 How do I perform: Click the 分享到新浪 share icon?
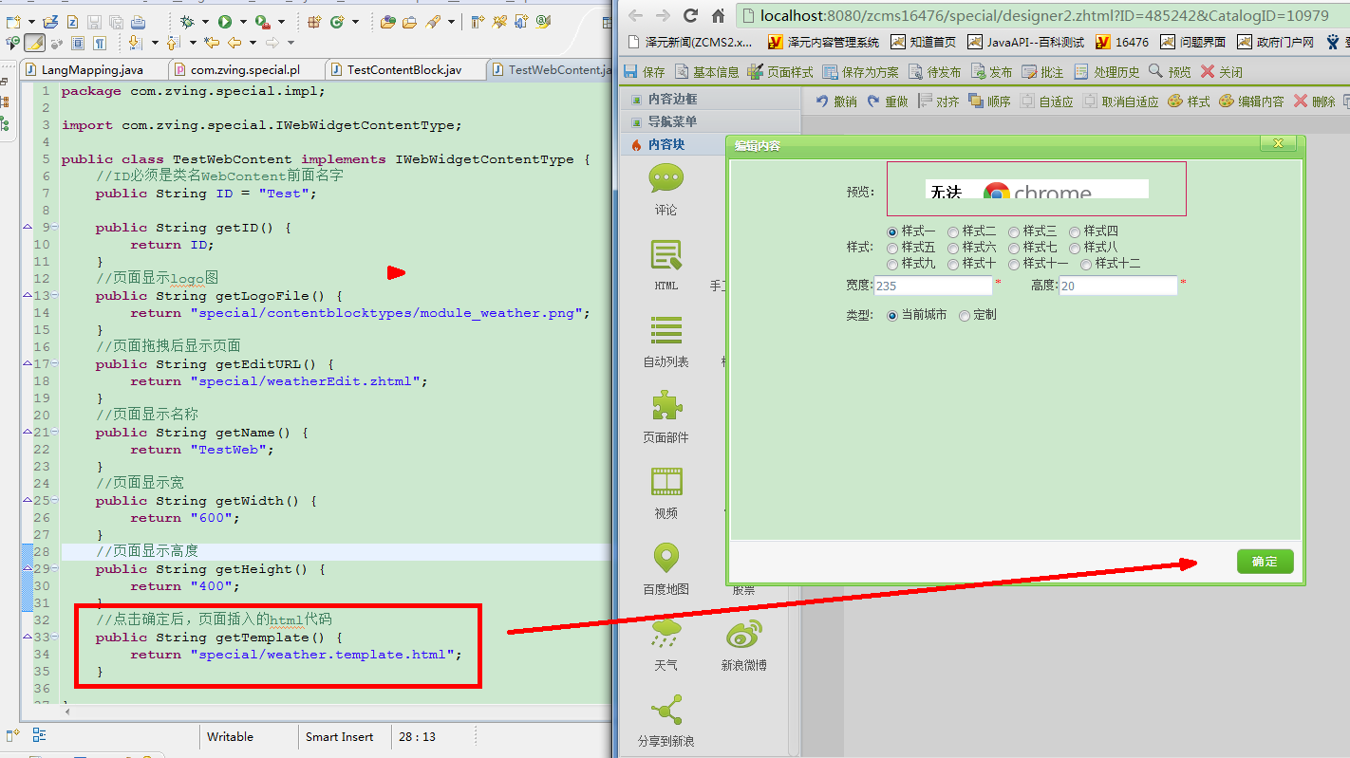(x=666, y=710)
